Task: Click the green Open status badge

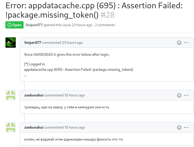Action: (15, 25)
